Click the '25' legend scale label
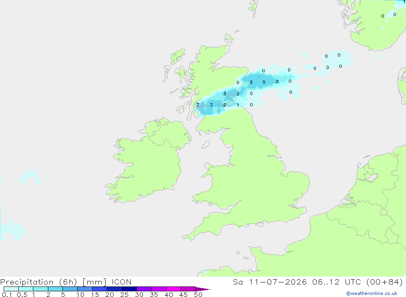The width and height of the screenshot is (406, 297). (125, 295)
